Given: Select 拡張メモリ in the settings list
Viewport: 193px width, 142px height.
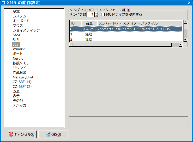Looking at the screenshot, I should coord(21,63).
